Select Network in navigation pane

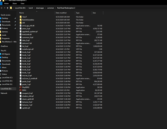point(4,93)
